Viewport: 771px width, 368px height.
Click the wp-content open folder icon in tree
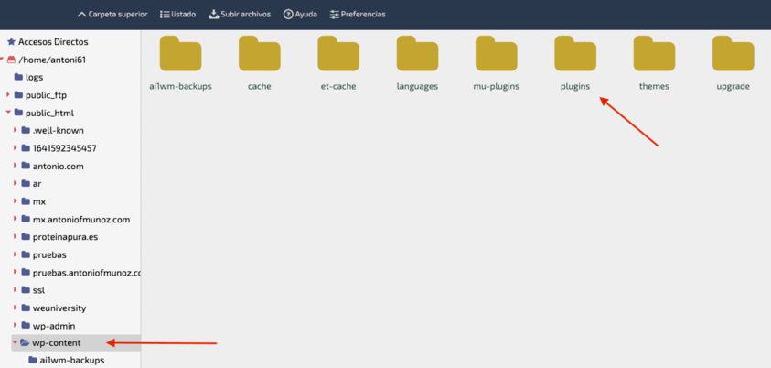pos(25,343)
